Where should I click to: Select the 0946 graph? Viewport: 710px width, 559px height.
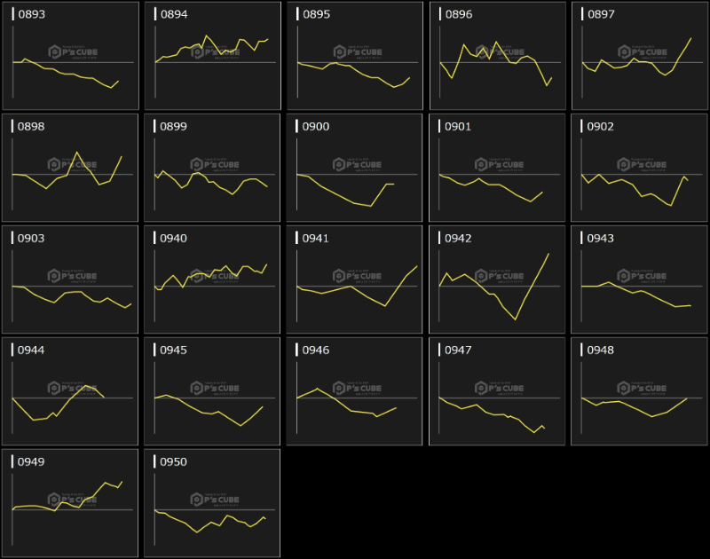click(355, 391)
